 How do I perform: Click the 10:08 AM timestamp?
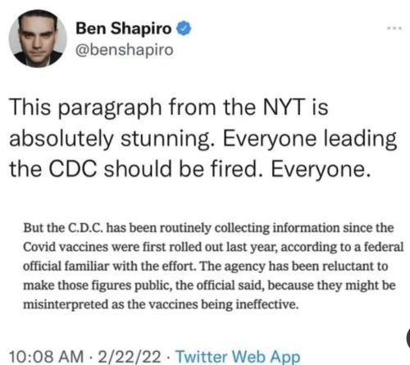pyautogui.click(x=46, y=357)
